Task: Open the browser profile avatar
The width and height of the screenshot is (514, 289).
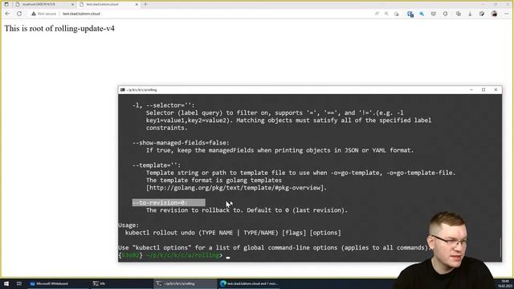Action: point(495,14)
